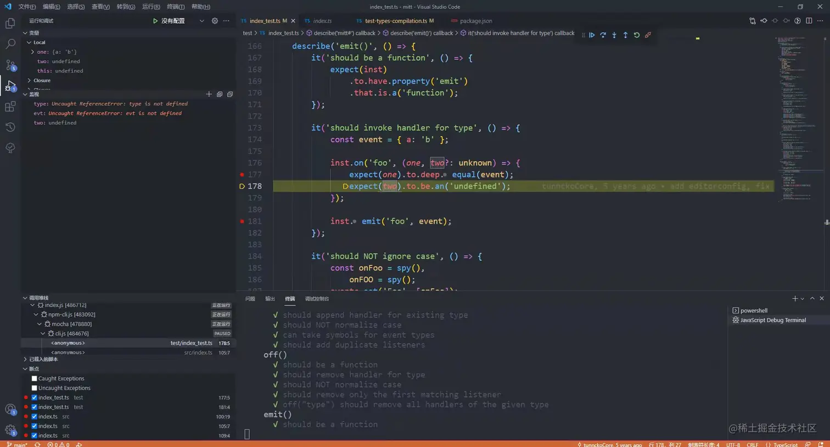The width and height of the screenshot is (830, 447).
Task: Switch to the 问题 problems panel tab
Action: (250, 299)
